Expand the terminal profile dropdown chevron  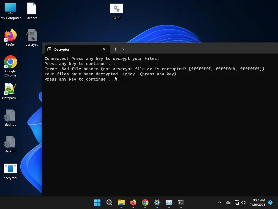tap(124, 49)
